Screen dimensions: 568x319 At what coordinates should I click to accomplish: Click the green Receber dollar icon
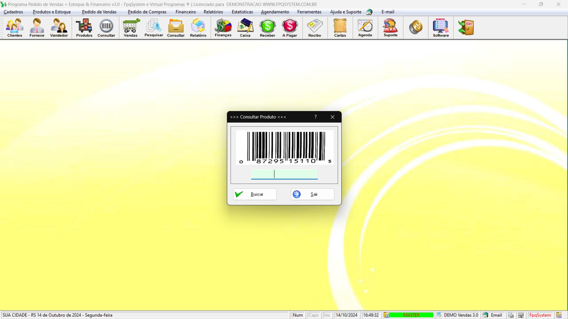(267, 28)
